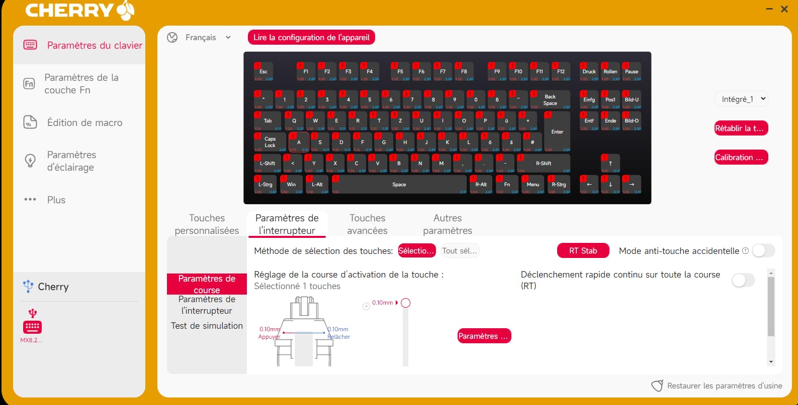Image resolution: width=798 pixels, height=405 pixels.
Task: Select the highlighted A key on layout
Action: [x=299, y=142]
